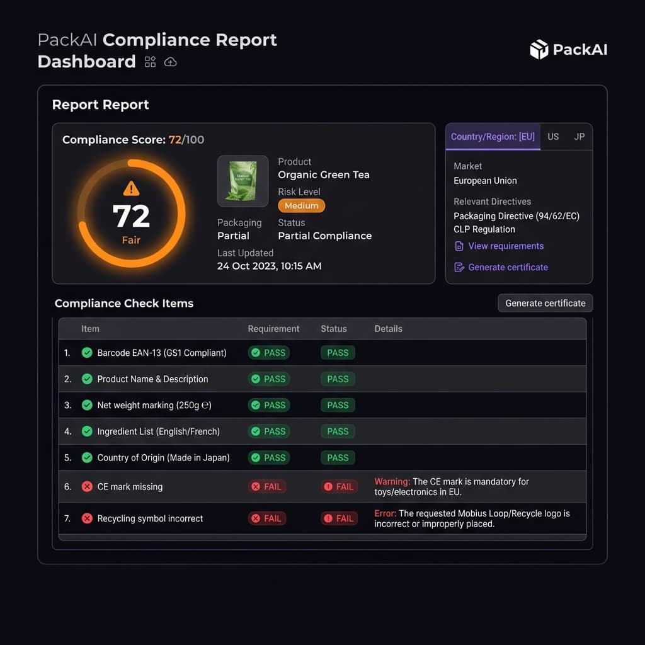
Task: Click document icon next to View requirements
Action: coord(459,246)
